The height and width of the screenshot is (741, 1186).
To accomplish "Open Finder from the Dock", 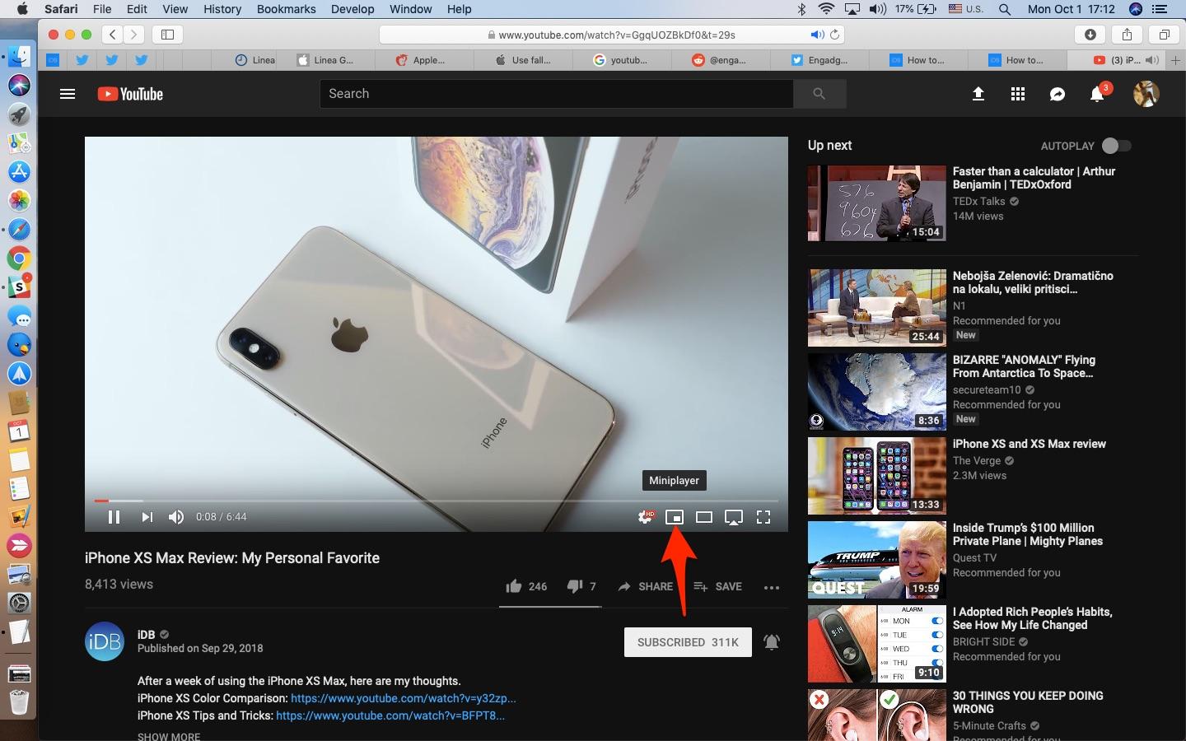I will (19, 57).
